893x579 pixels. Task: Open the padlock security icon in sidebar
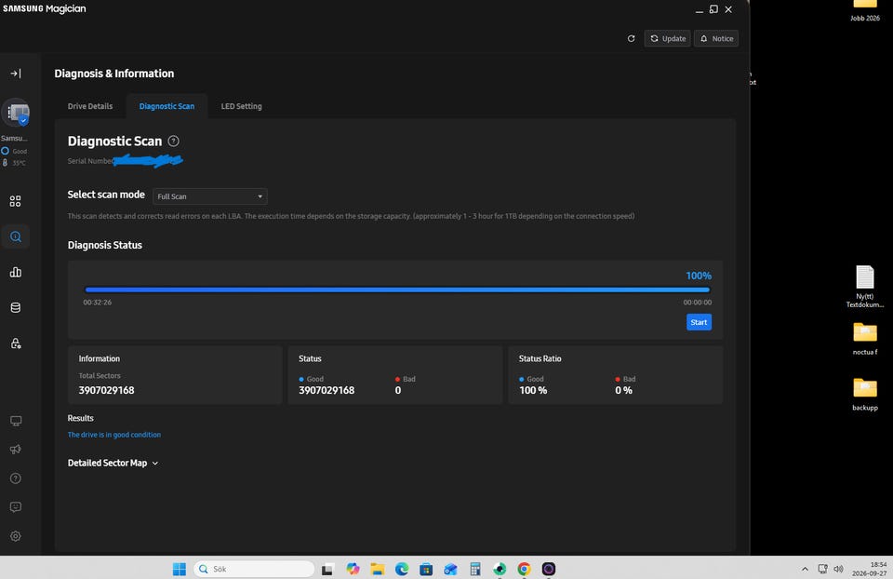tap(16, 343)
